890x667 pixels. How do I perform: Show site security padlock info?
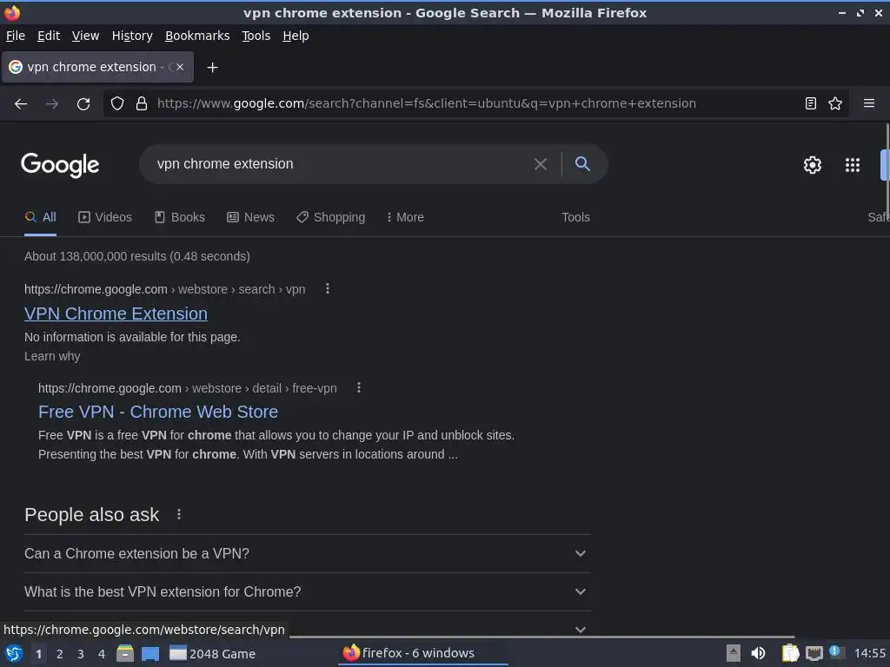point(142,103)
